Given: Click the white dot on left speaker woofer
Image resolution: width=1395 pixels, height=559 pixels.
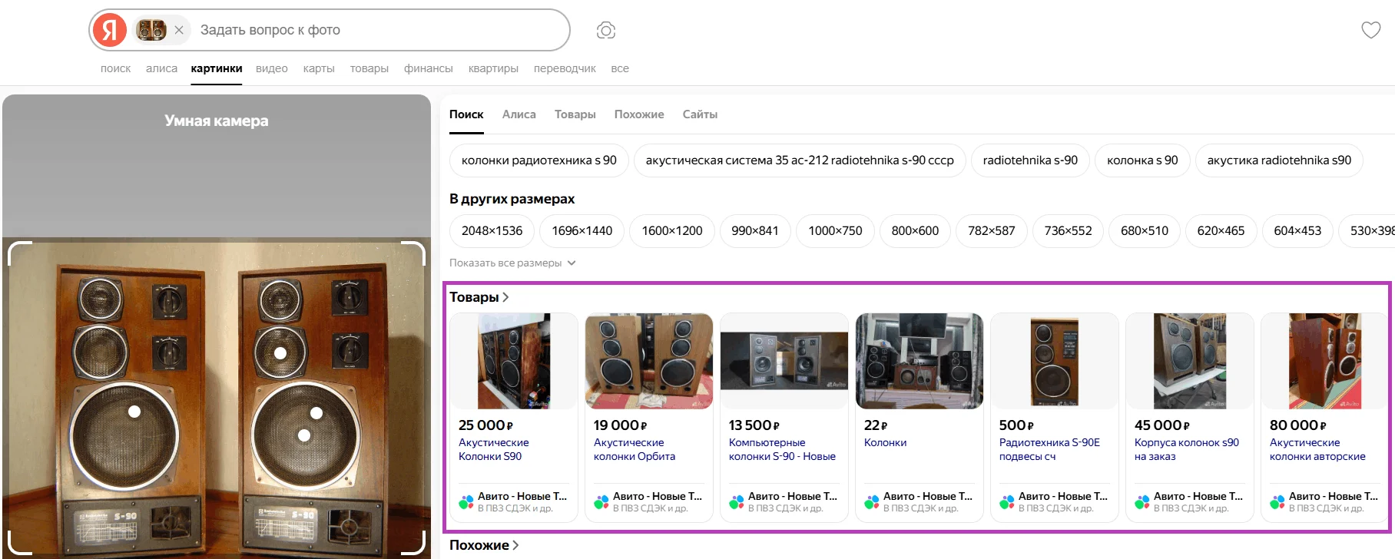Looking at the screenshot, I should (134, 412).
